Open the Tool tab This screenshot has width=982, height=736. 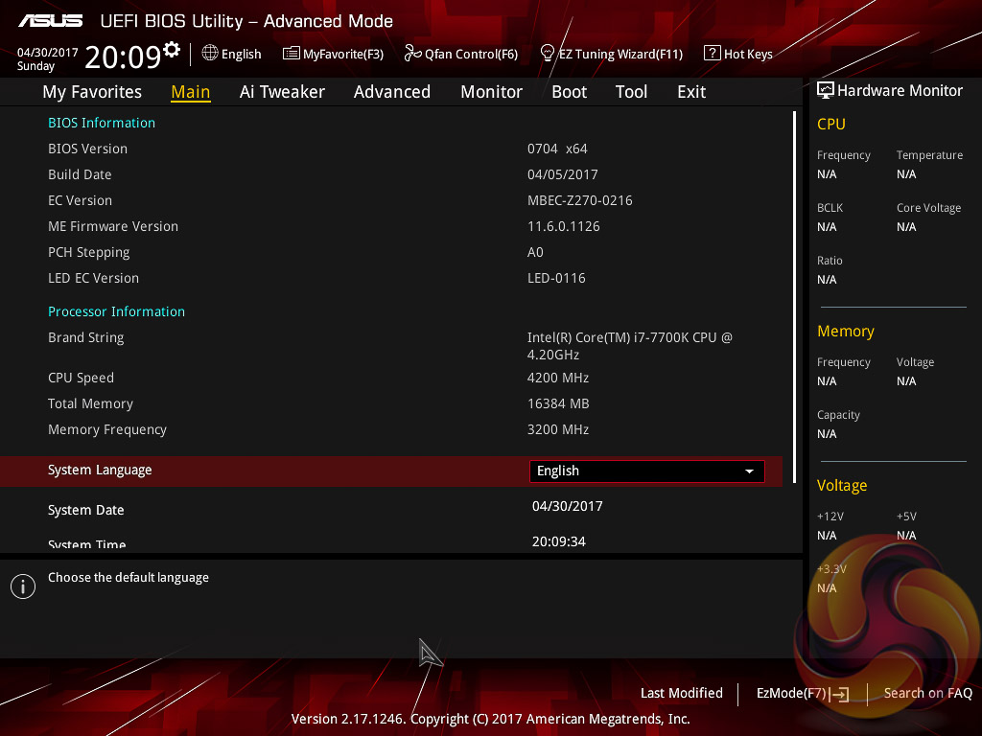(631, 92)
